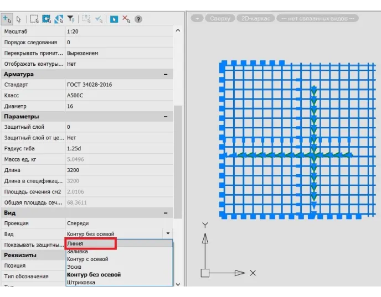
Task: Click the Класс value A500C
Action: pyautogui.click(x=116, y=95)
